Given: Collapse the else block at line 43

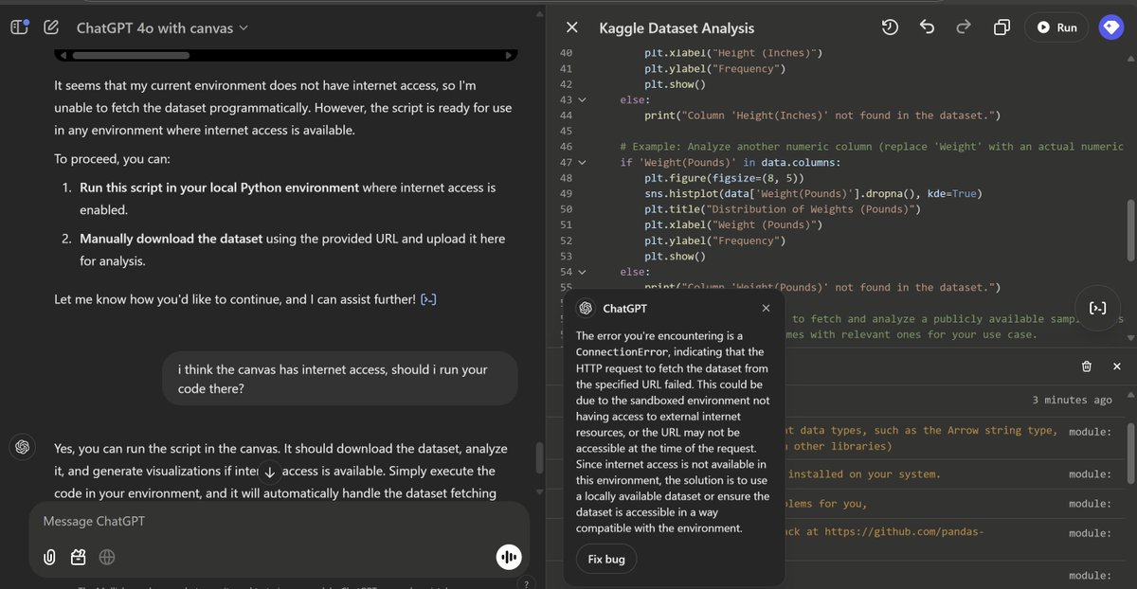Looking at the screenshot, I should click(582, 99).
